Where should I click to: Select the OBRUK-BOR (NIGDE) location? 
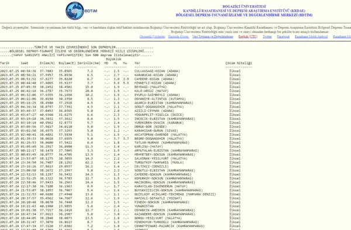(150, 127)
